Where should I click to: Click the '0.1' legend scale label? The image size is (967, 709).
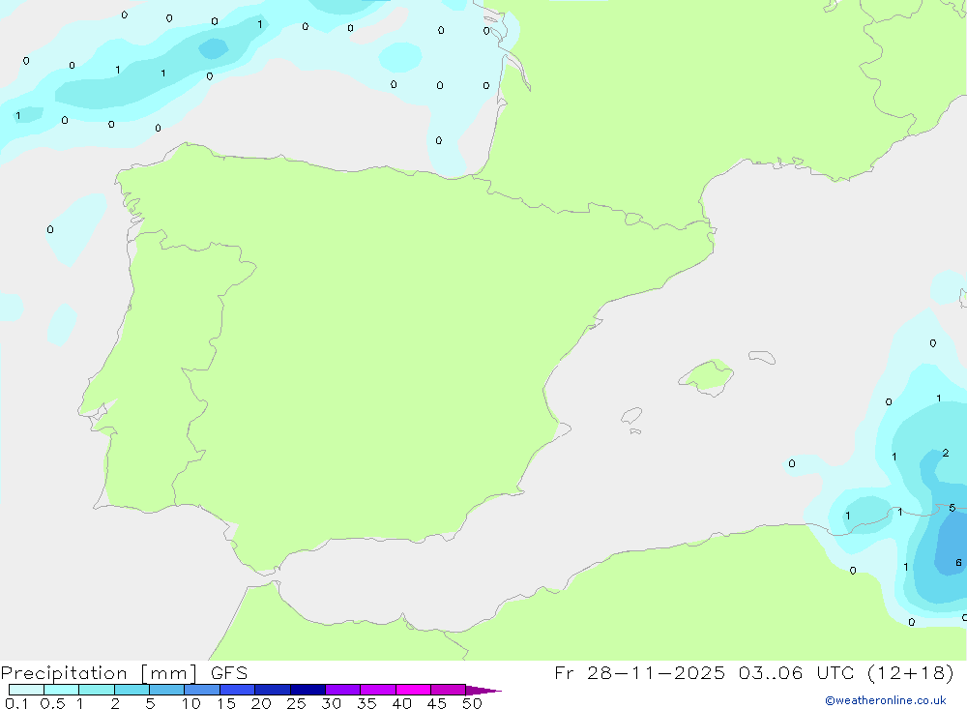[x=16, y=703]
